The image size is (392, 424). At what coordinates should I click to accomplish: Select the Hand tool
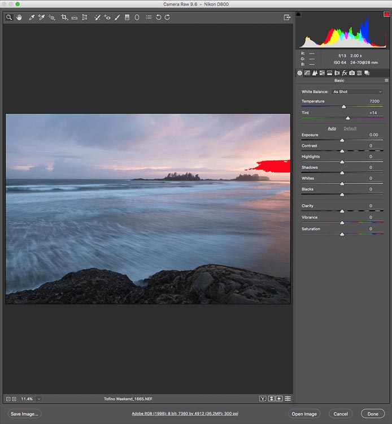(x=18, y=18)
